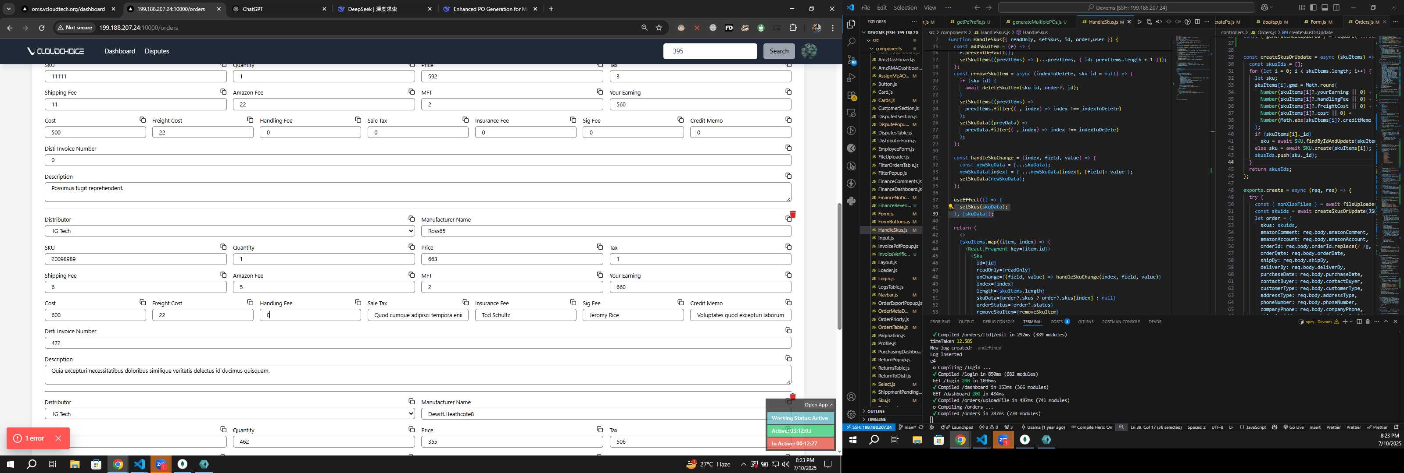The width and height of the screenshot is (1404, 473).
Task: Toggle VS Code bottom panel layout icon
Action: 1325,7
